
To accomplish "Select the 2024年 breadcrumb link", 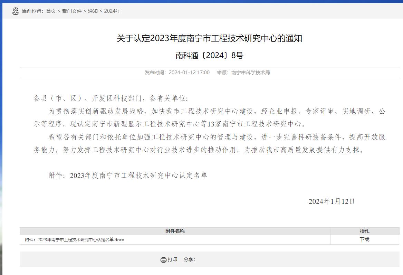I will 112,11.
